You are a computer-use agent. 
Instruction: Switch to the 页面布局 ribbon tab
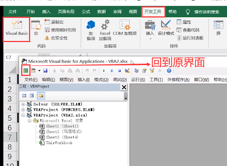[x=66, y=12]
